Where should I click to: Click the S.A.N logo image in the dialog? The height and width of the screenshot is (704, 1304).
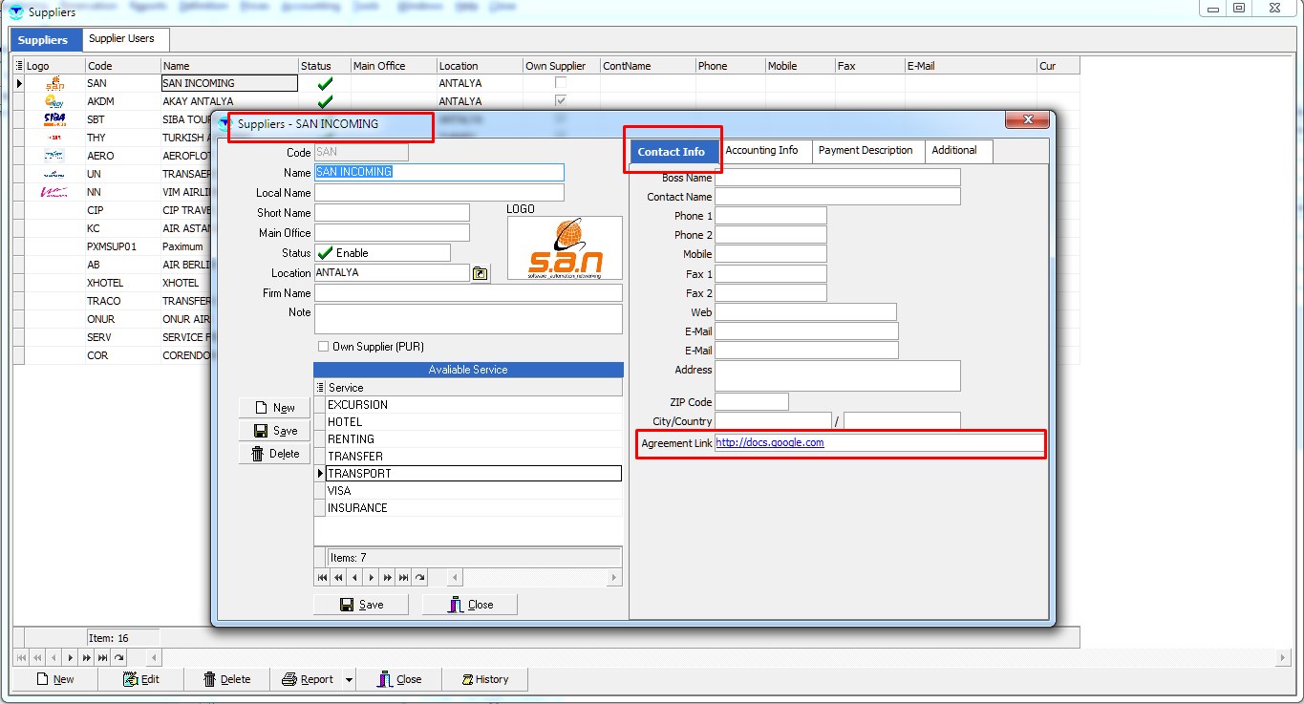tap(565, 248)
